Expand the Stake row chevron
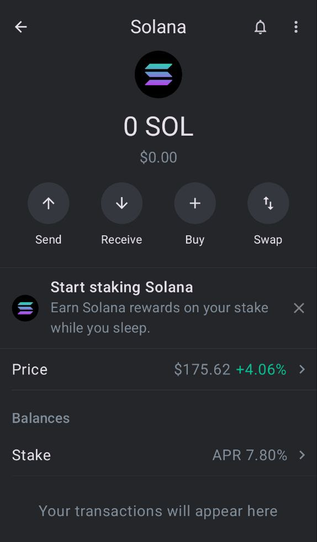 (302, 455)
